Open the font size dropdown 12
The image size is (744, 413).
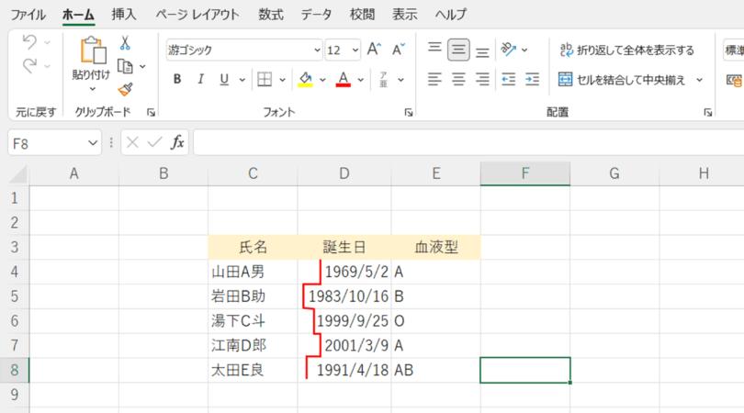(355, 50)
